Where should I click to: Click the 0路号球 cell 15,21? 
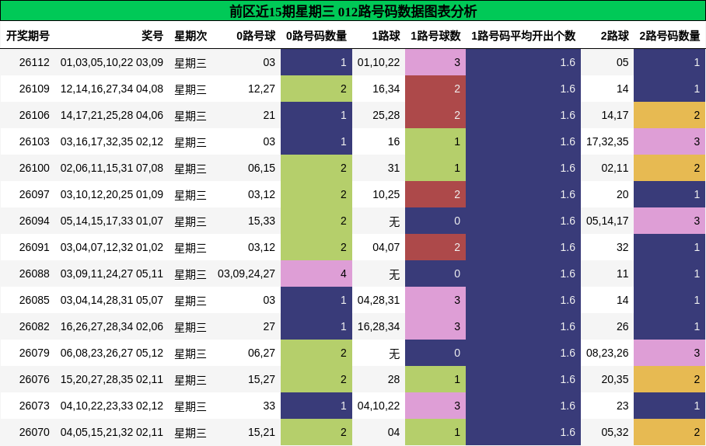coord(261,432)
